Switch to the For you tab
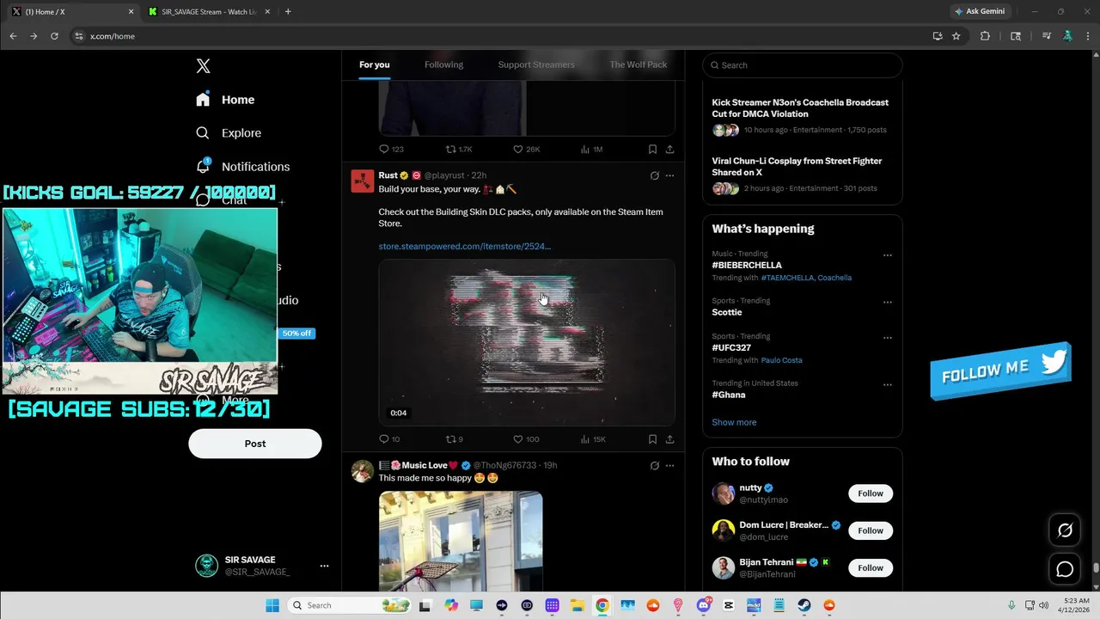The image size is (1100, 619). [x=375, y=64]
